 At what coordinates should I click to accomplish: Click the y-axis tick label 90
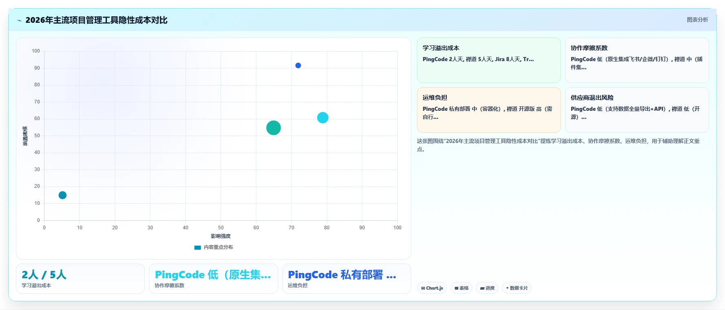tap(37, 68)
